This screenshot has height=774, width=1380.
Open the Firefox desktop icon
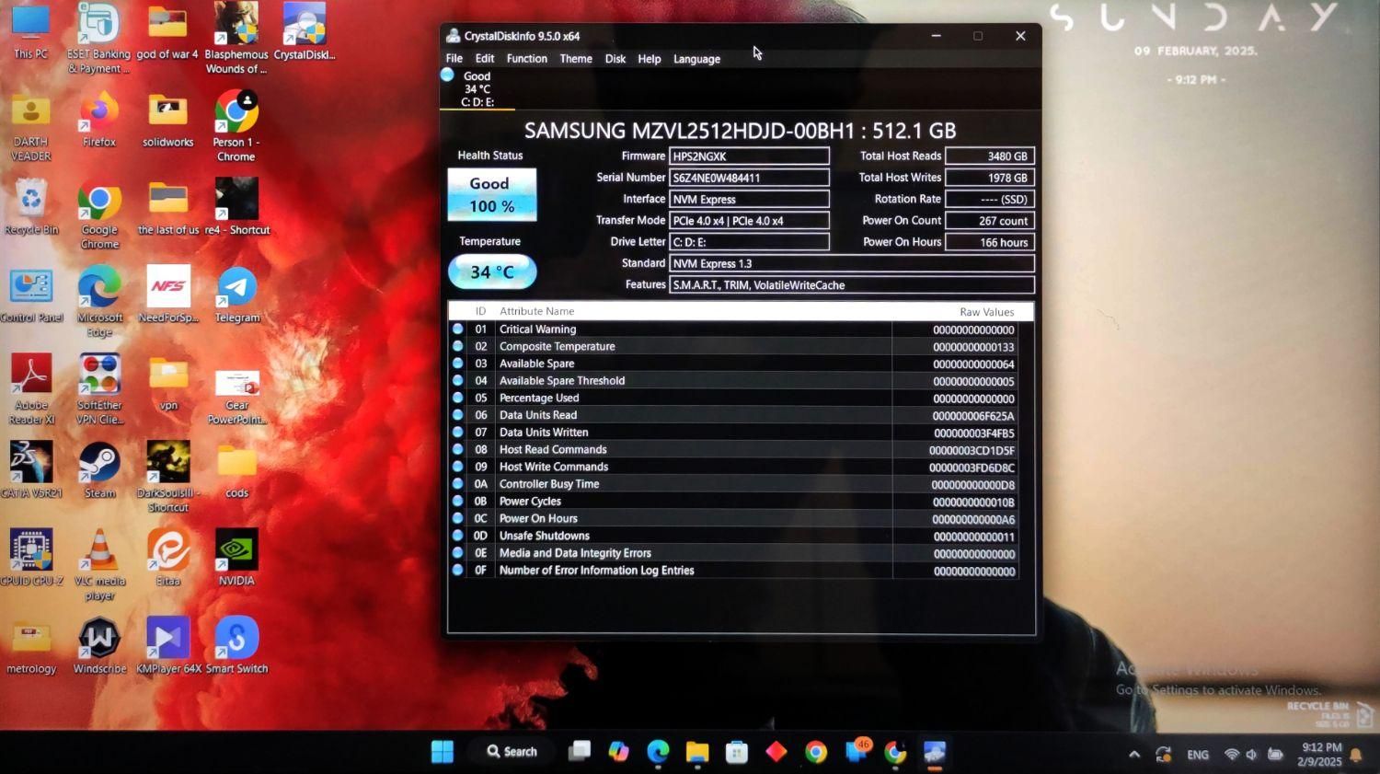98,118
